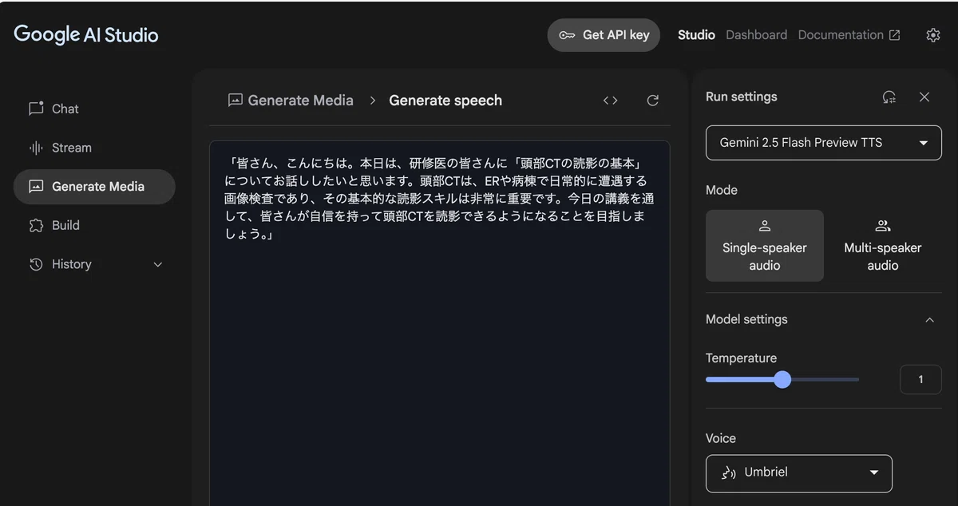Click the refresh icon beside Generate speech
Viewport: 958px width, 506px height.
[653, 101]
